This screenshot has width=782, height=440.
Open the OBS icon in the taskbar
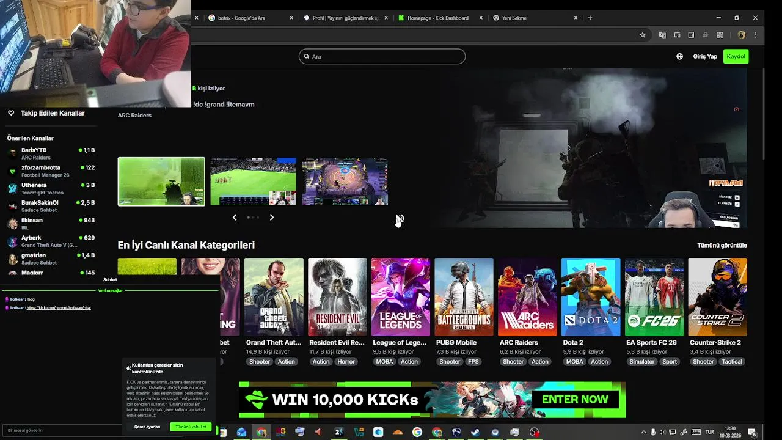535,432
